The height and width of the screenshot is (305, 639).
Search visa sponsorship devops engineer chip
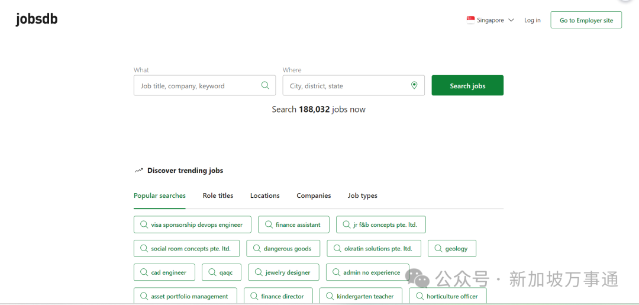click(192, 224)
